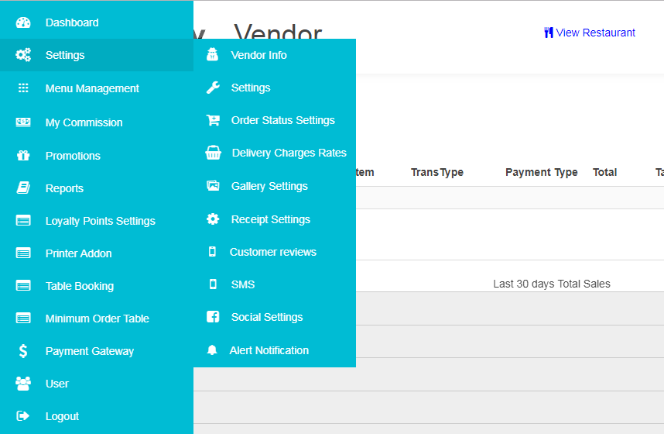The image size is (664, 434).
Task: Click the Order Status Settings cart icon
Action: tap(213, 120)
